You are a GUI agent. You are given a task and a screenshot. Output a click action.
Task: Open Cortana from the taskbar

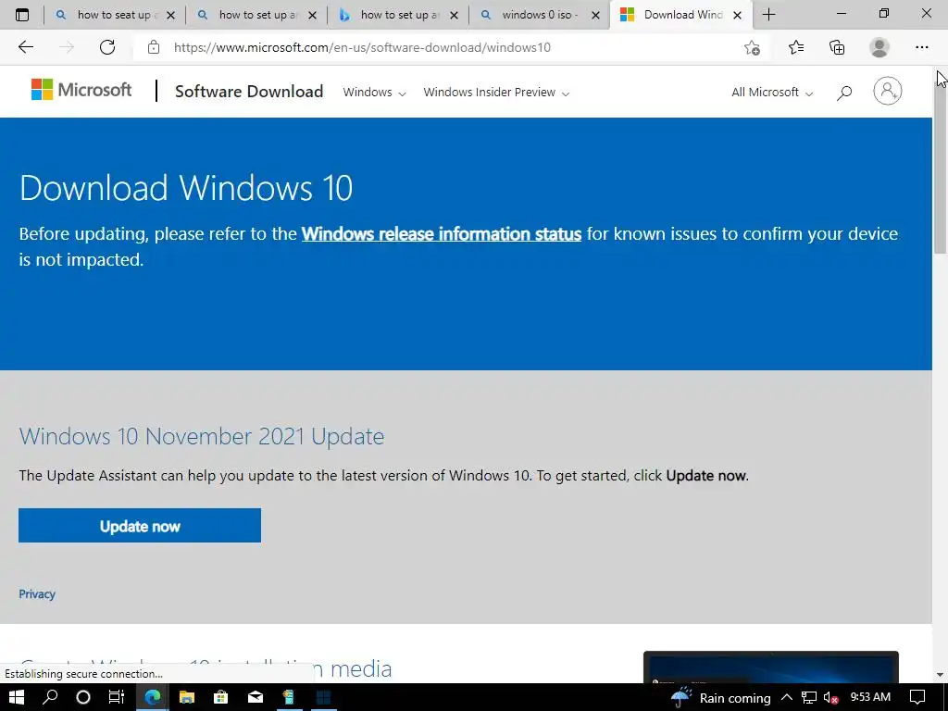83,697
